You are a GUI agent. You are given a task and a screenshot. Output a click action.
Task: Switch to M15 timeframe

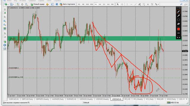click(x=87, y=4)
